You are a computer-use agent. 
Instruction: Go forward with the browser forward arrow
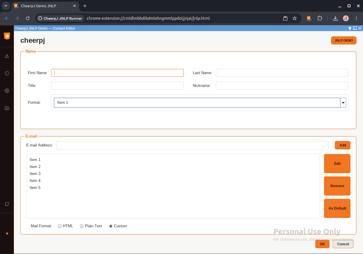17,18
